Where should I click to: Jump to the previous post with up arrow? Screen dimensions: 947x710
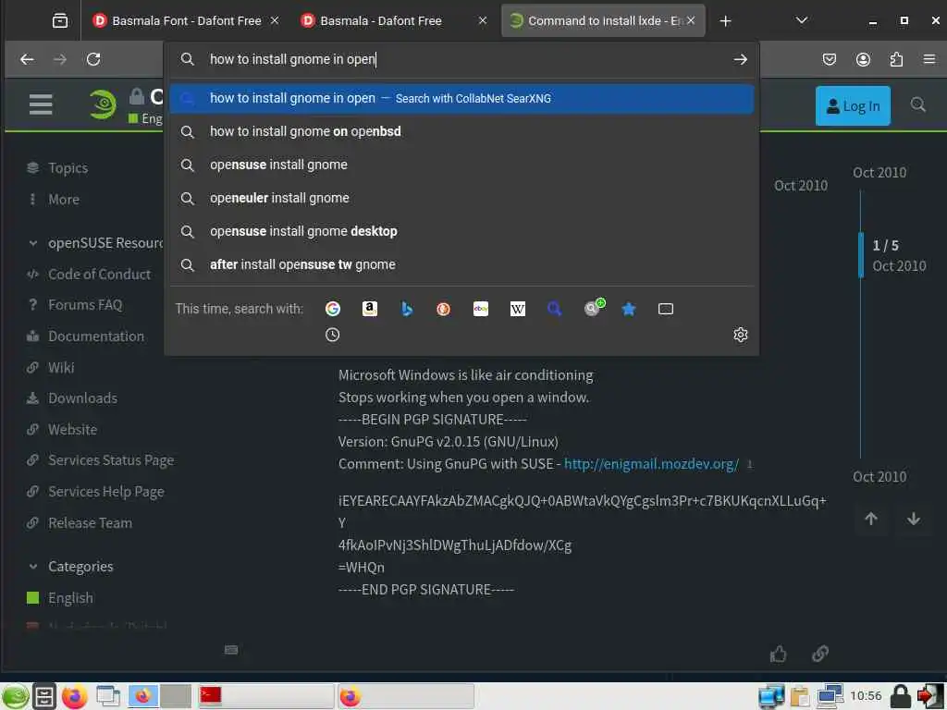[871, 519]
